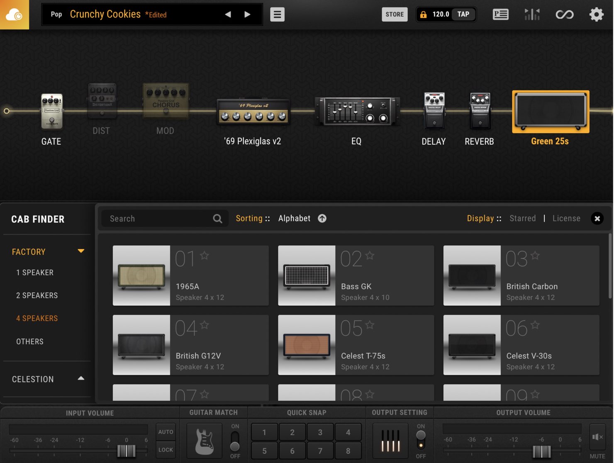The height and width of the screenshot is (463, 614).
Task: Click the output volume slider handle
Action: click(542, 451)
